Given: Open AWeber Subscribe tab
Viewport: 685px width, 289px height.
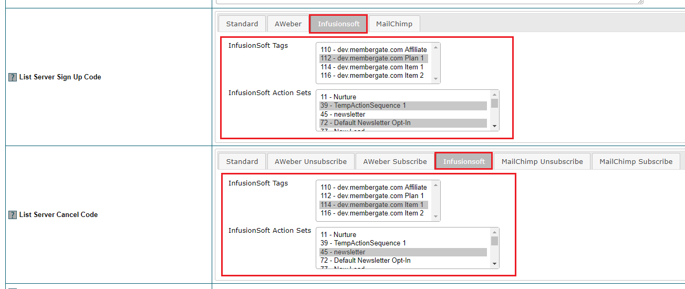Looking at the screenshot, I should point(395,161).
